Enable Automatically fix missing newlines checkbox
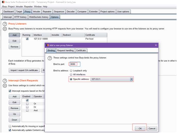177x133 pixels. (10, 126)
